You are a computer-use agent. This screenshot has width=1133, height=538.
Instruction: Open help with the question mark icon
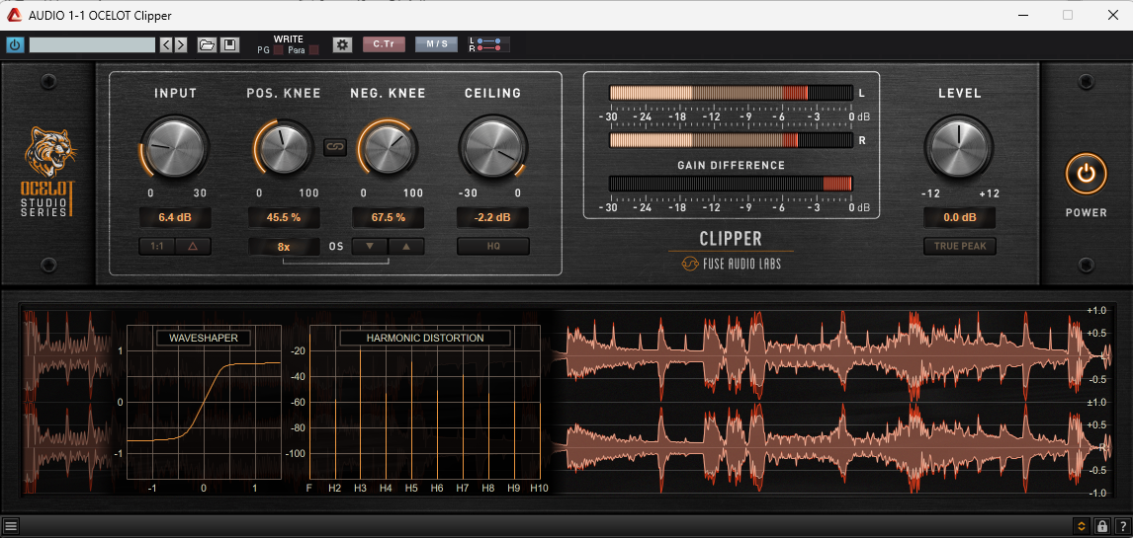pyautogui.click(x=1121, y=526)
